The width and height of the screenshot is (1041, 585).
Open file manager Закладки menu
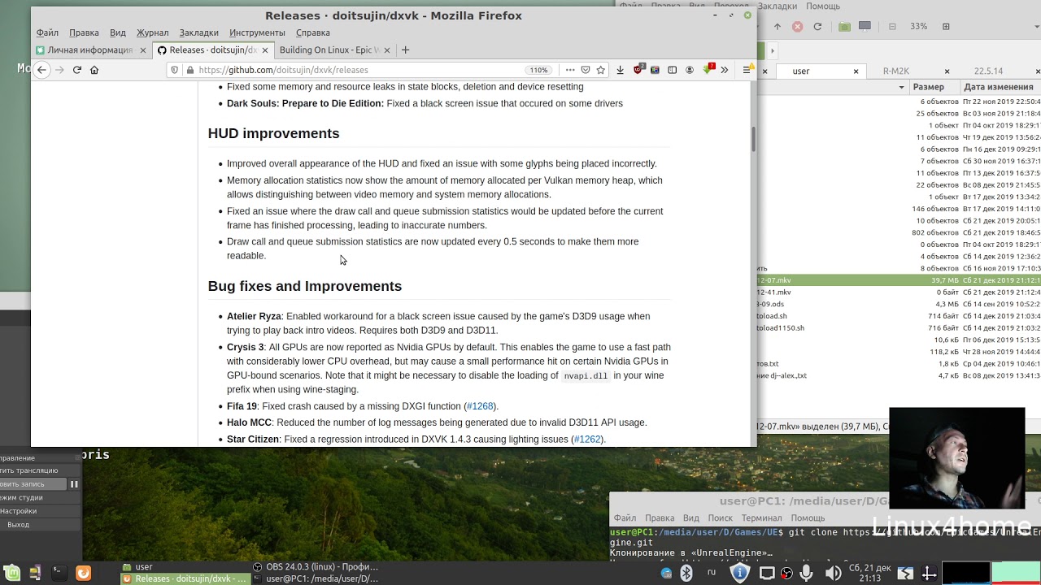(778, 6)
